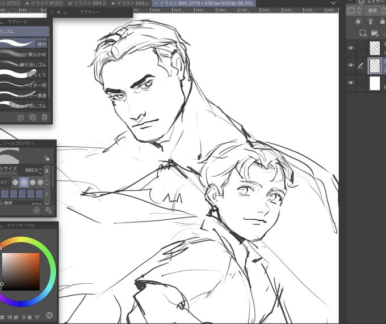
Task: Select the 練り消しゴム kneaded eraser sub tool
Action: click(23, 65)
